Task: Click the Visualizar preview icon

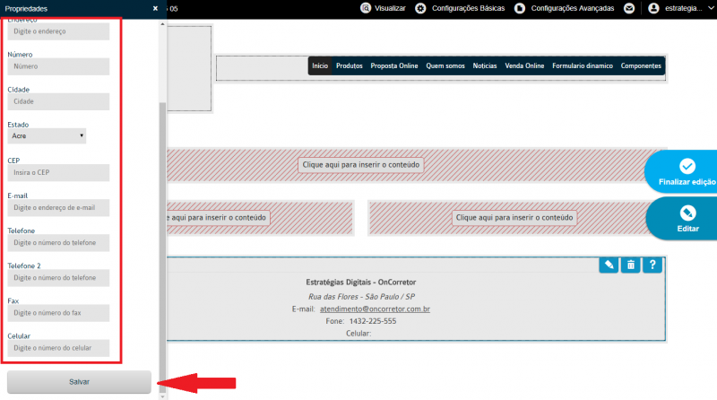Action: pyautogui.click(x=366, y=8)
